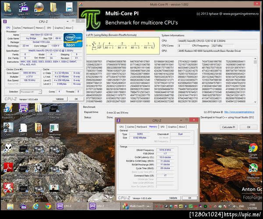Open the KUS Photo Extreme folder
263x219 pixels.
coord(54,9)
